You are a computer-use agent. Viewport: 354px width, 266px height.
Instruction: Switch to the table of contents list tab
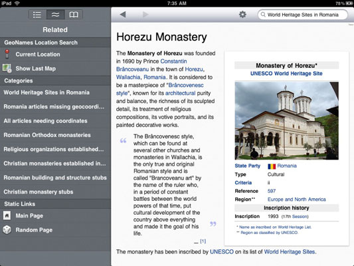click(37, 15)
